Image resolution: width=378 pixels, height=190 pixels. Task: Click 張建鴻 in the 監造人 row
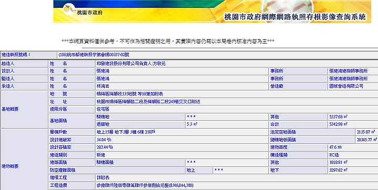(x=103, y=79)
